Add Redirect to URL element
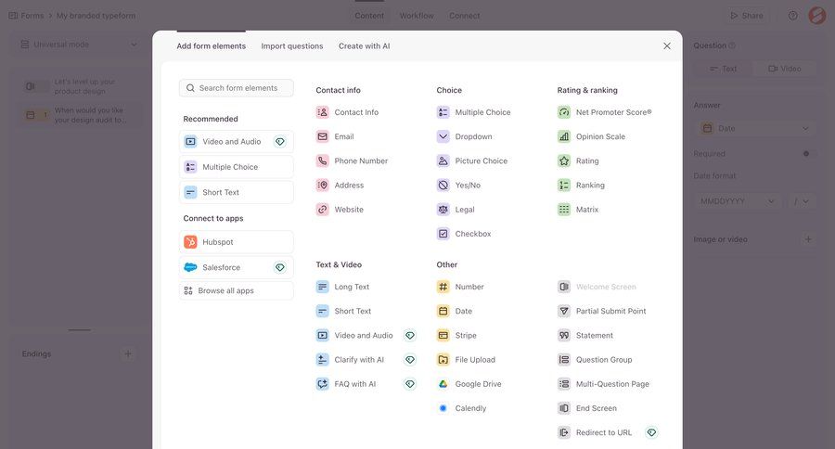Screen dimensions: 835x449 [595, 432]
